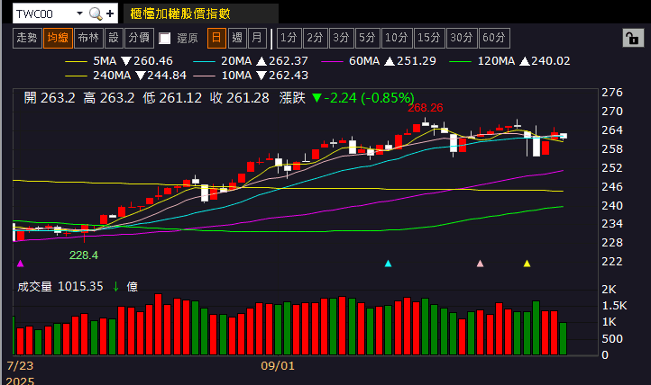
Task: Click the 5MA value 260.46
Action: tap(152, 61)
